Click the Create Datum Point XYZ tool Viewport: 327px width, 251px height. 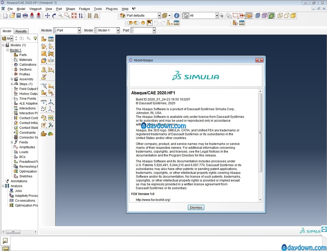pyautogui.click(x=44, y=102)
